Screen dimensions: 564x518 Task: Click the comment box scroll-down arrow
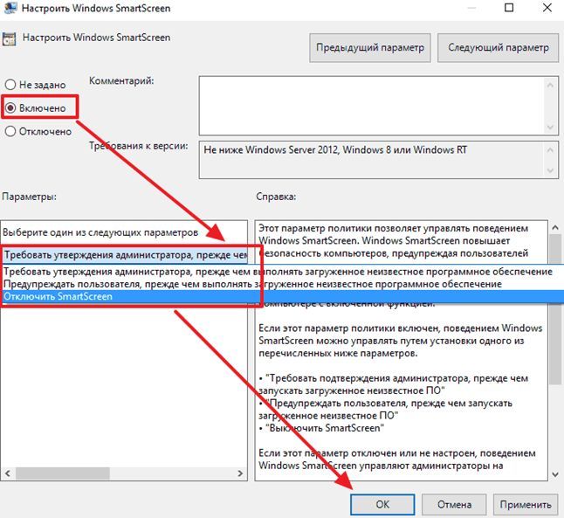click(550, 127)
